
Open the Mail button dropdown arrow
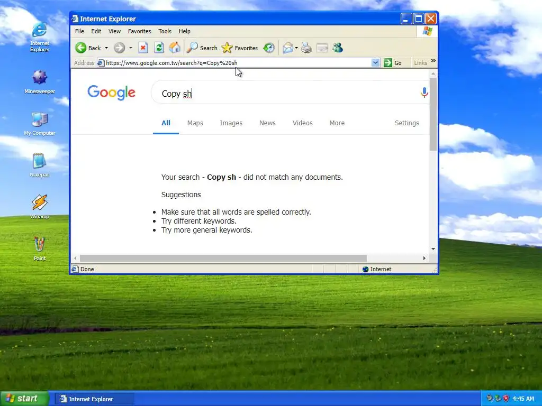point(296,48)
